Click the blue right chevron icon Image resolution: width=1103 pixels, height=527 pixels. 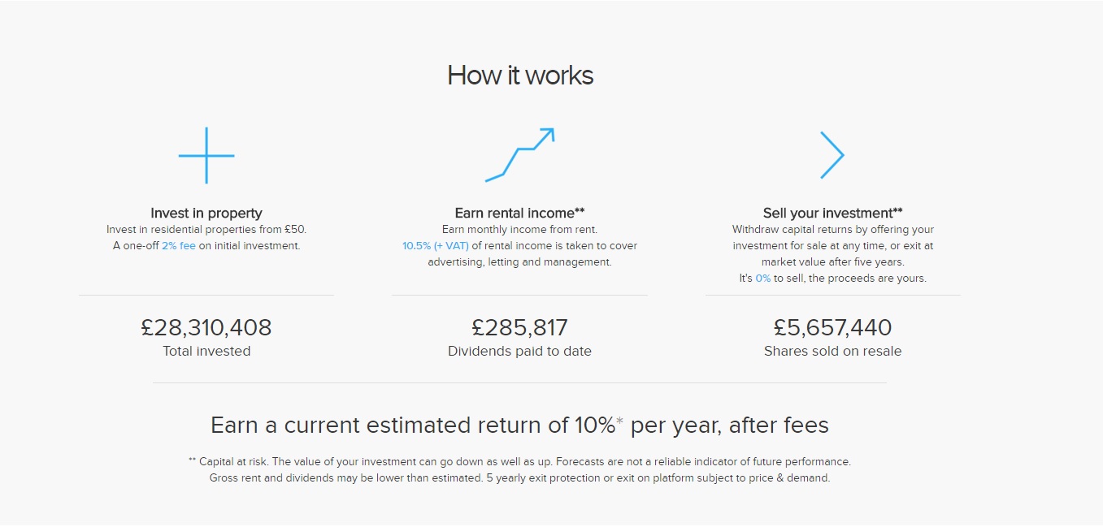832,155
